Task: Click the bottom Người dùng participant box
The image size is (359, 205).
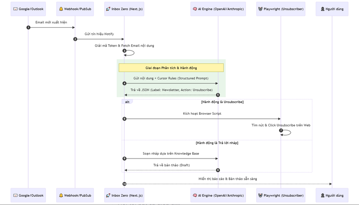Action: click(x=332, y=195)
